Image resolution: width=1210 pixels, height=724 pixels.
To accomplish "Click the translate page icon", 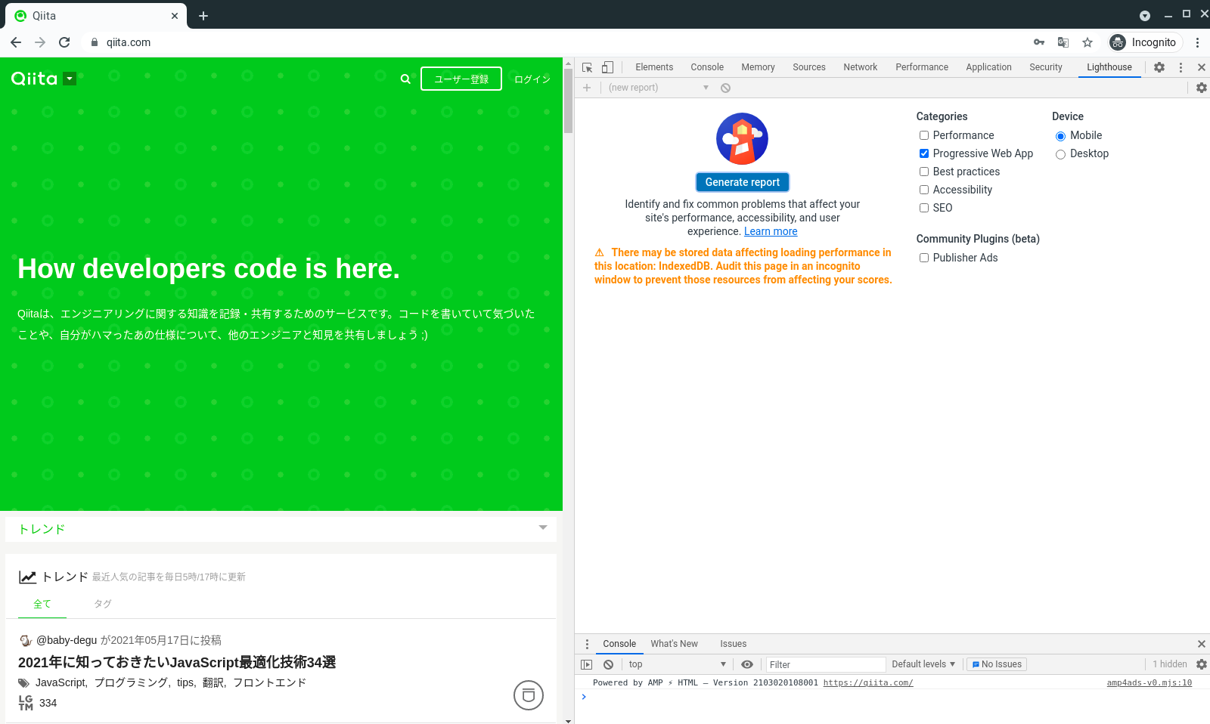I will (1063, 42).
